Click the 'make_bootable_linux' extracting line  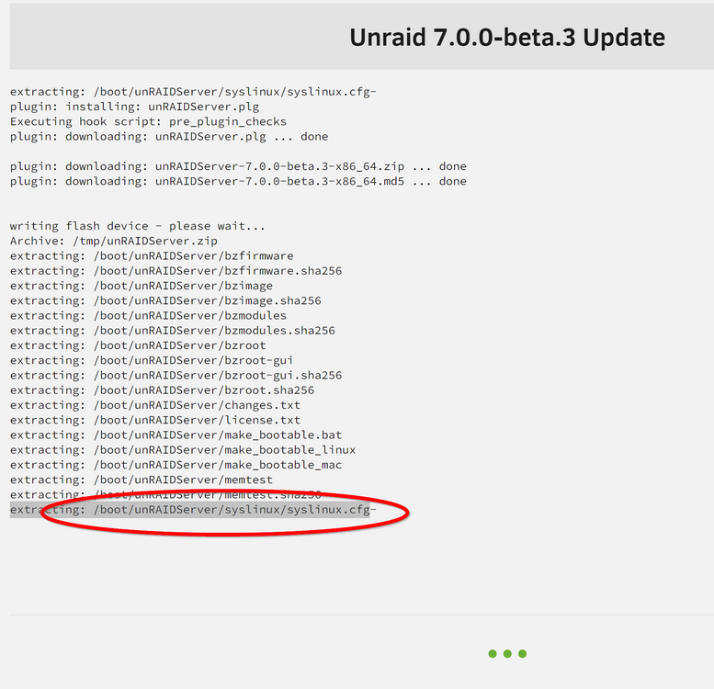tap(183, 450)
